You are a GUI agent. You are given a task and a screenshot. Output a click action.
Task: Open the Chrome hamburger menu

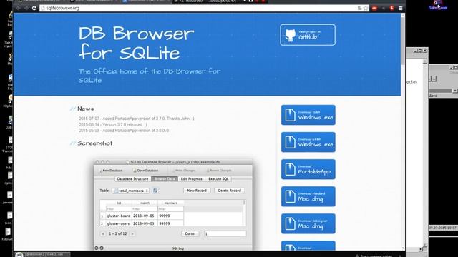[x=401, y=8]
